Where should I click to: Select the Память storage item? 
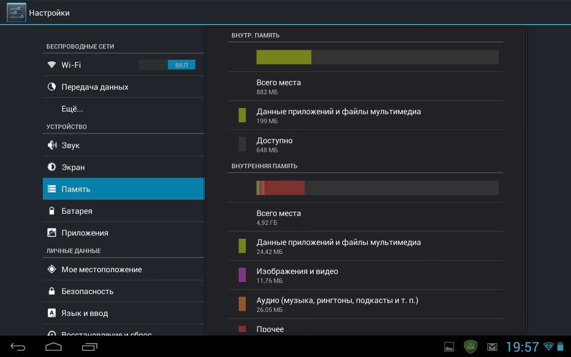[x=123, y=189]
